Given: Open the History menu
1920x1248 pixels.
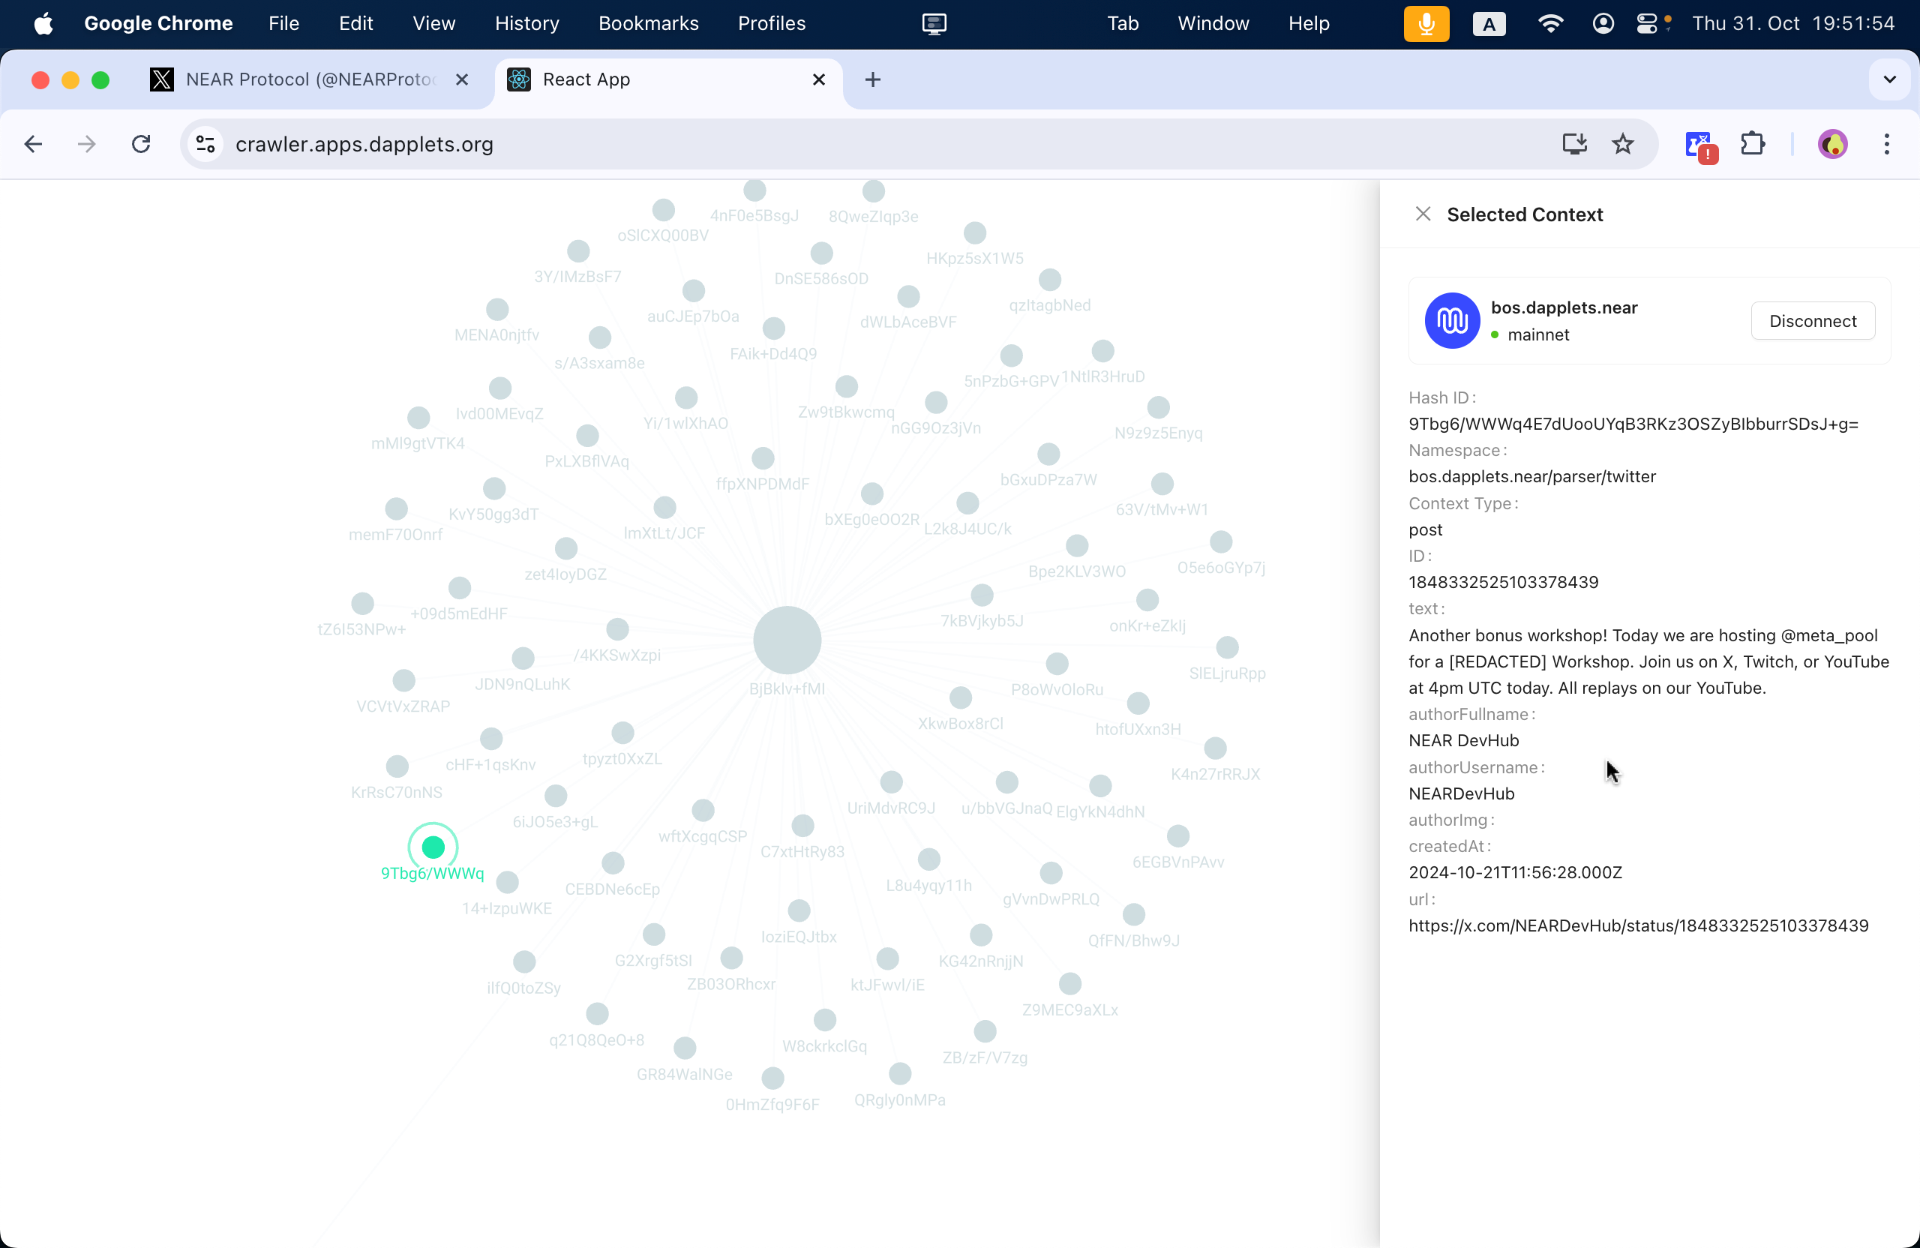Looking at the screenshot, I should coord(526,23).
